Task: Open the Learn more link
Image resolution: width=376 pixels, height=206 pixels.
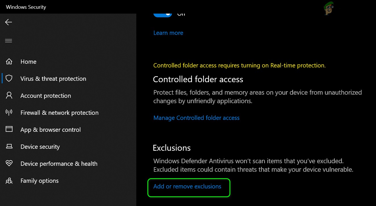Action: point(168,33)
